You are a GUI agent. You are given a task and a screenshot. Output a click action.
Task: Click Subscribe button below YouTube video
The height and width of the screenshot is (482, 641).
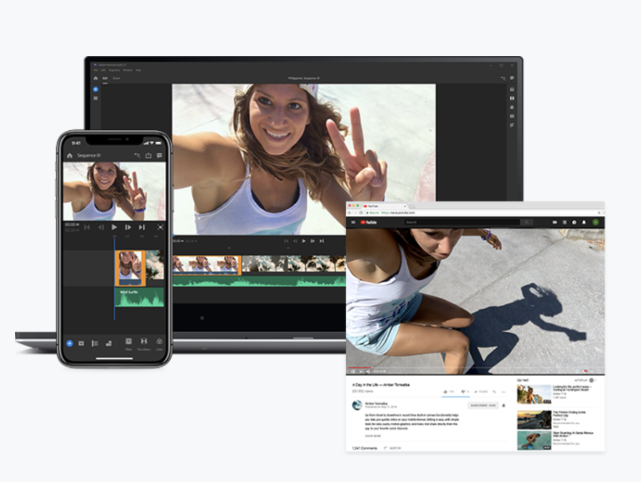pyautogui.click(x=483, y=405)
